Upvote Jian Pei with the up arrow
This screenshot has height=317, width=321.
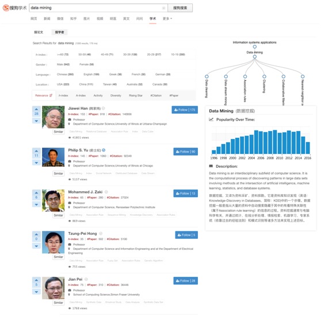36,280
